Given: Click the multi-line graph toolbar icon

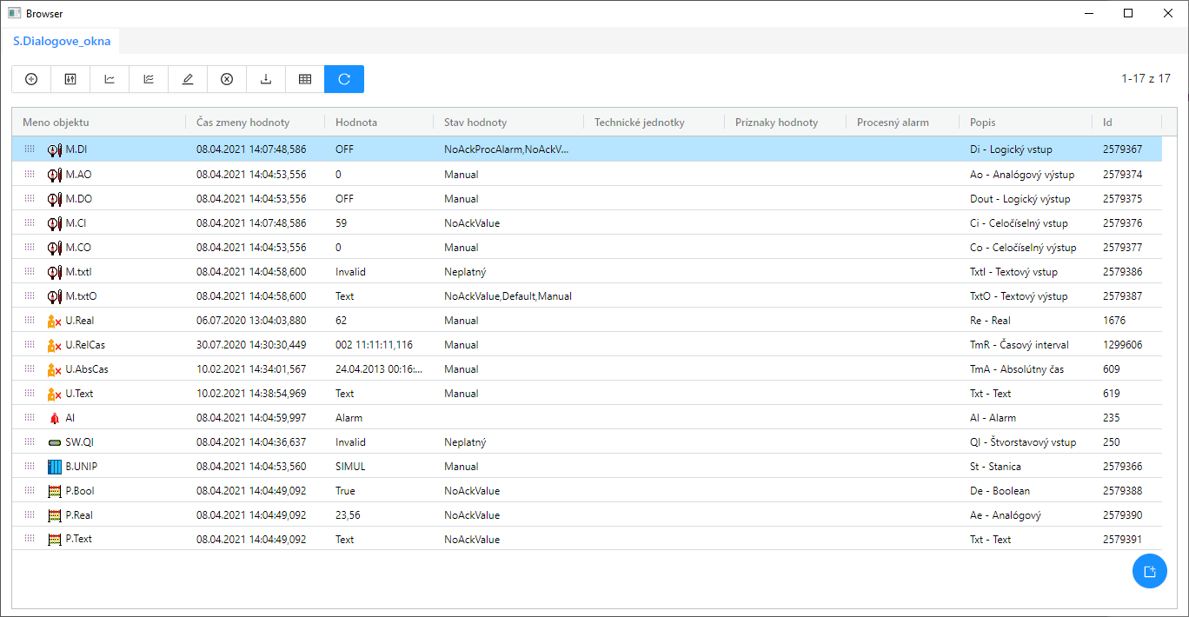Looking at the screenshot, I should point(149,79).
